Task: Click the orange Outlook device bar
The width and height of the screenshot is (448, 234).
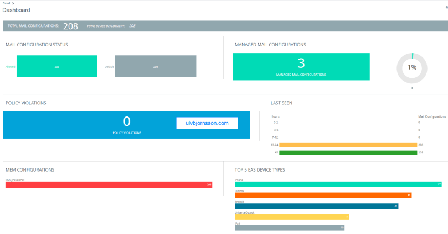Action: [x=323, y=195]
